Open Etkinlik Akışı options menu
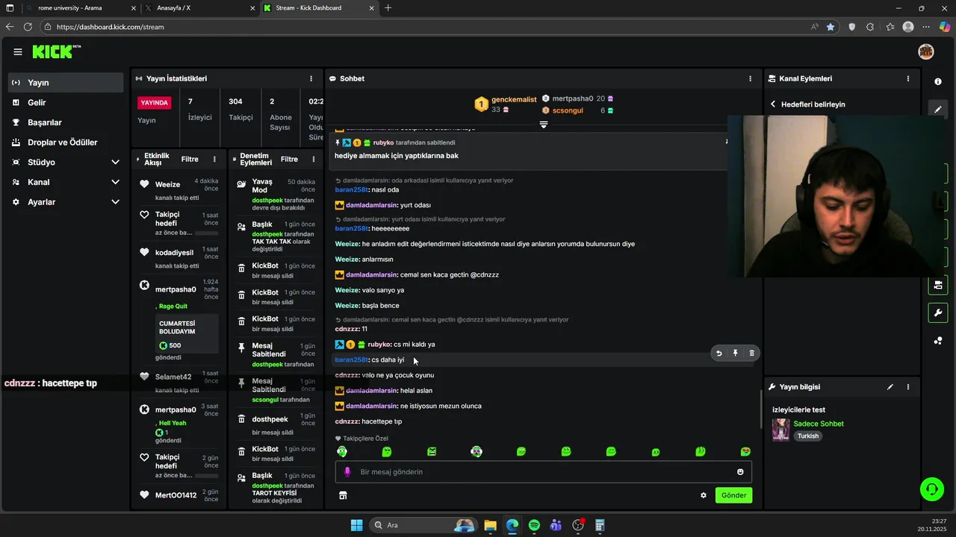This screenshot has height=537, width=956. (214, 159)
